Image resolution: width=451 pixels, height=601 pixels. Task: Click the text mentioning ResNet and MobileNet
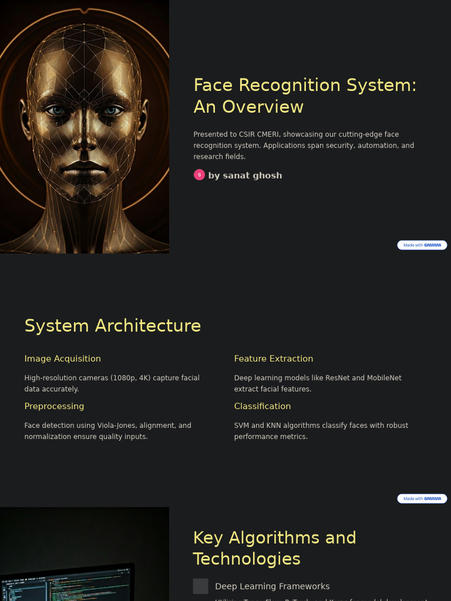point(318,383)
